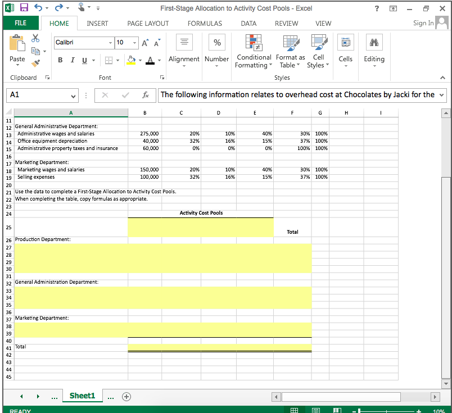
Task: Select the Sheet1 worksheet tab
Action: point(82,396)
